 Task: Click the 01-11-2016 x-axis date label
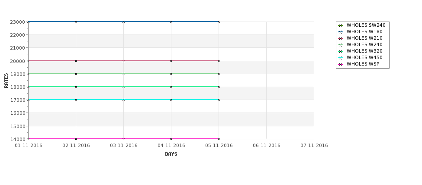pos(29,146)
